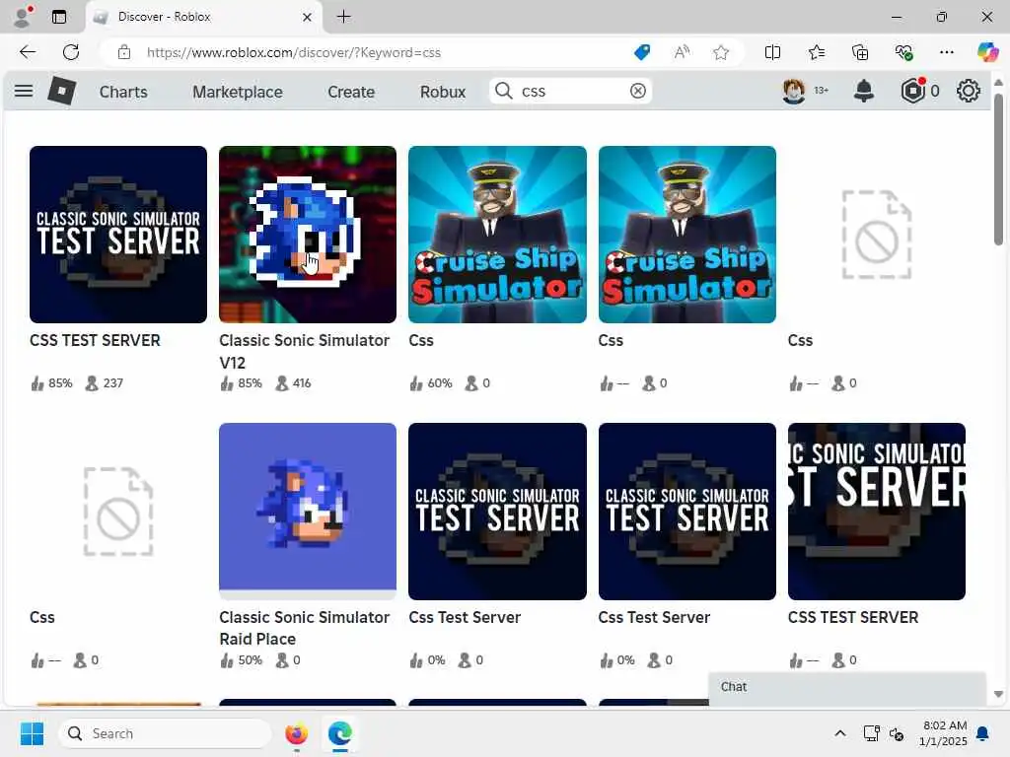Select the Discover - Roblox tab
Viewport: 1010px width, 757px height.
[203, 17]
